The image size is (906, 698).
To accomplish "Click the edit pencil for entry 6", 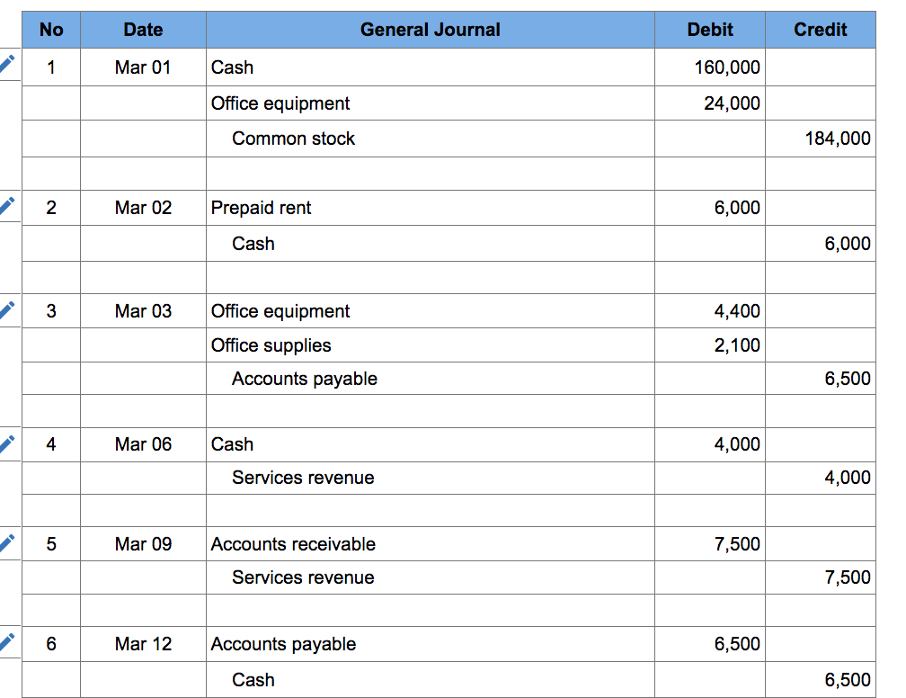I will click(x=6, y=642).
